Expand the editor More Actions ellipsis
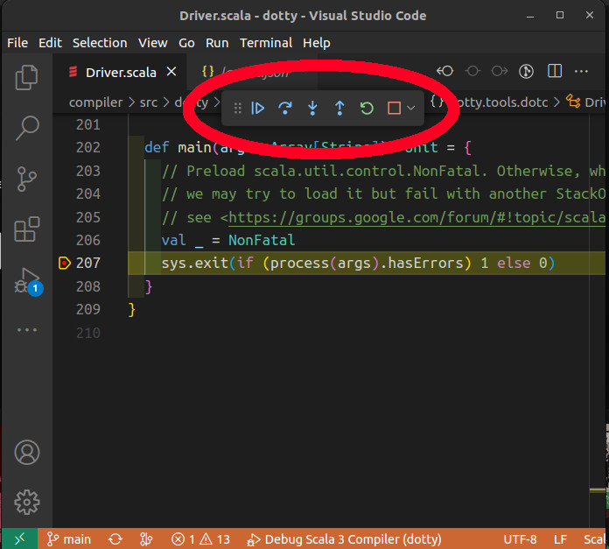The width and height of the screenshot is (609, 549). click(x=581, y=72)
